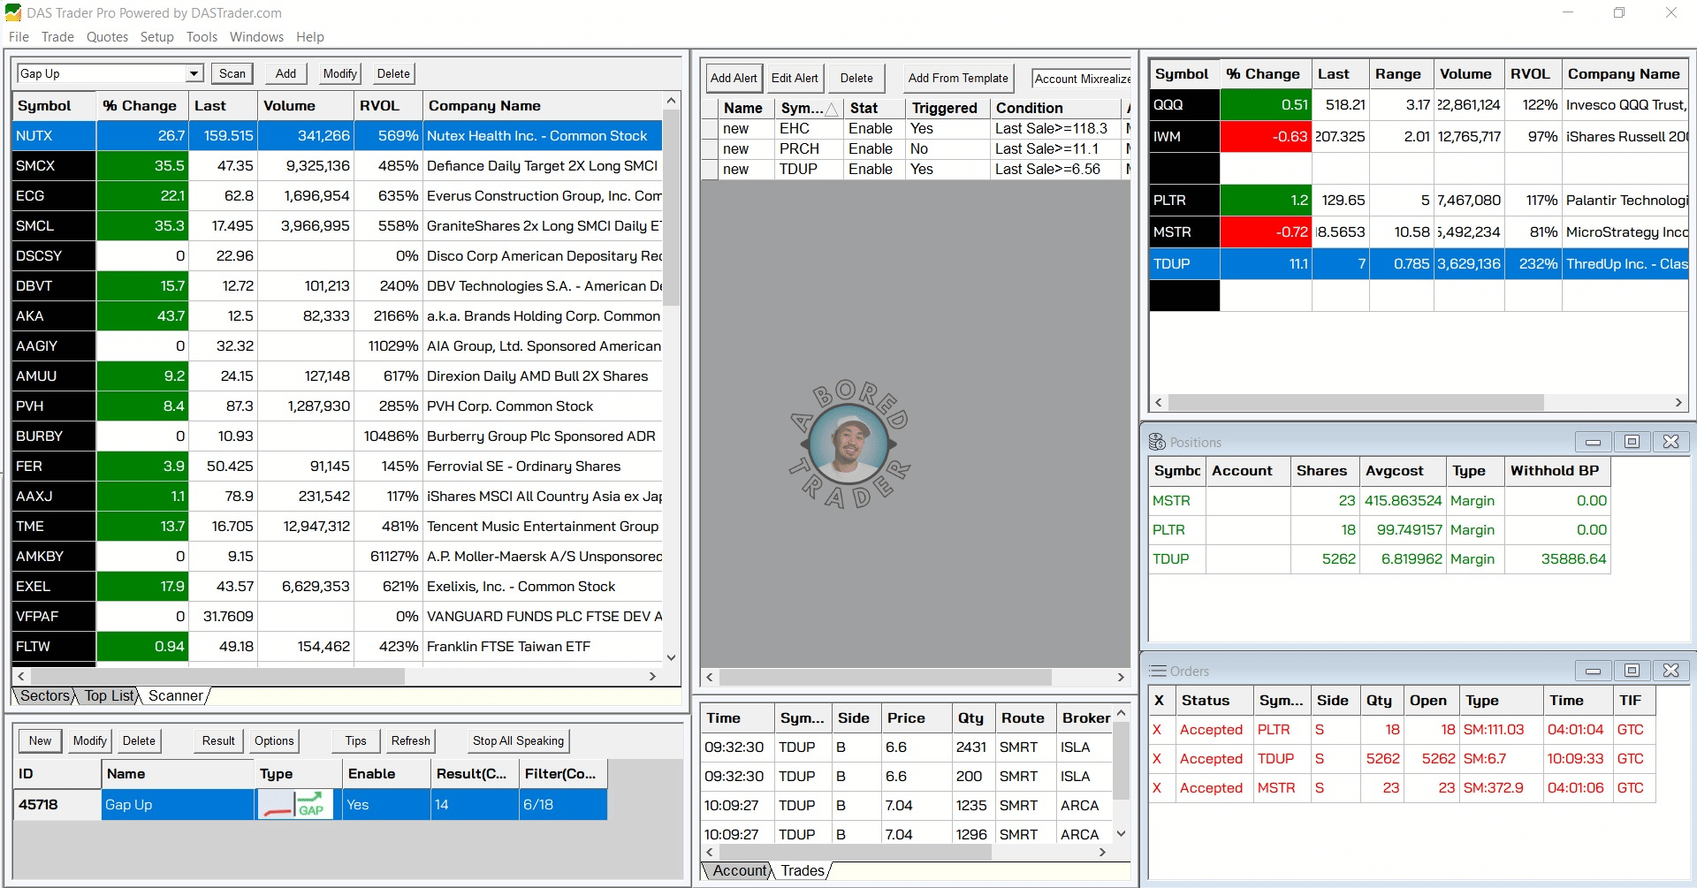Open the Account Mixrealize selector
The image size is (1697, 888).
[x=1081, y=78]
